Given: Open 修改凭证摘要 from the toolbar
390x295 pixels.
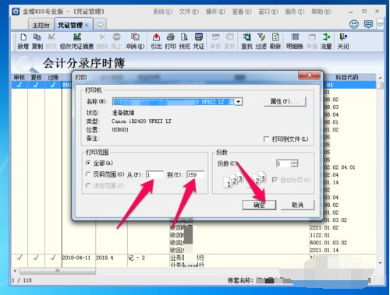Looking at the screenshot, I should (x=76, y=41).
